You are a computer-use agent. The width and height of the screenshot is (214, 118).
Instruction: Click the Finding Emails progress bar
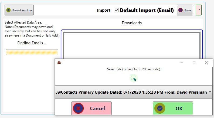(x=32, y=52)
